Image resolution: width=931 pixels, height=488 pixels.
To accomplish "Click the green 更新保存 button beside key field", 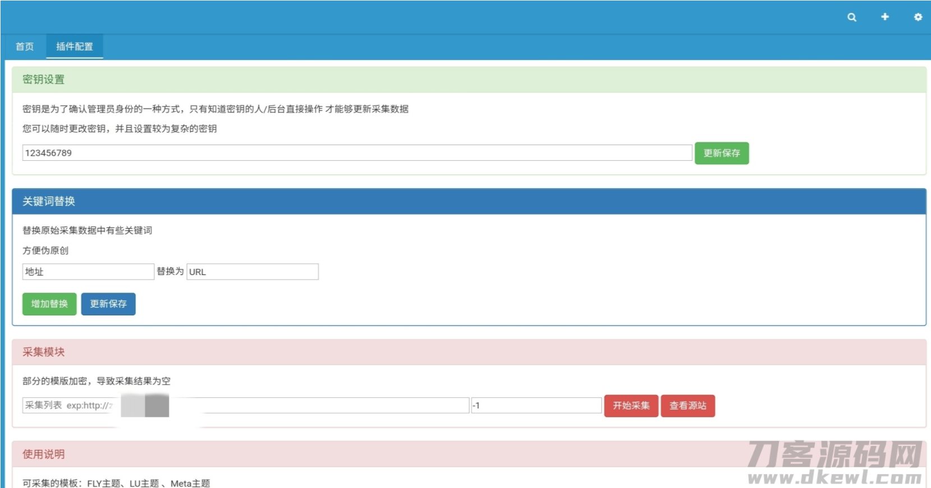I will (722, 153).
